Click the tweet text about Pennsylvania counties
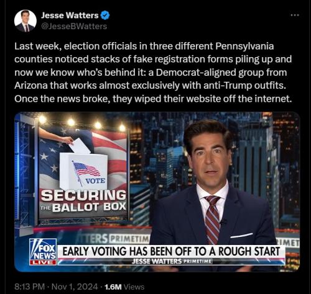 (153, 73)
